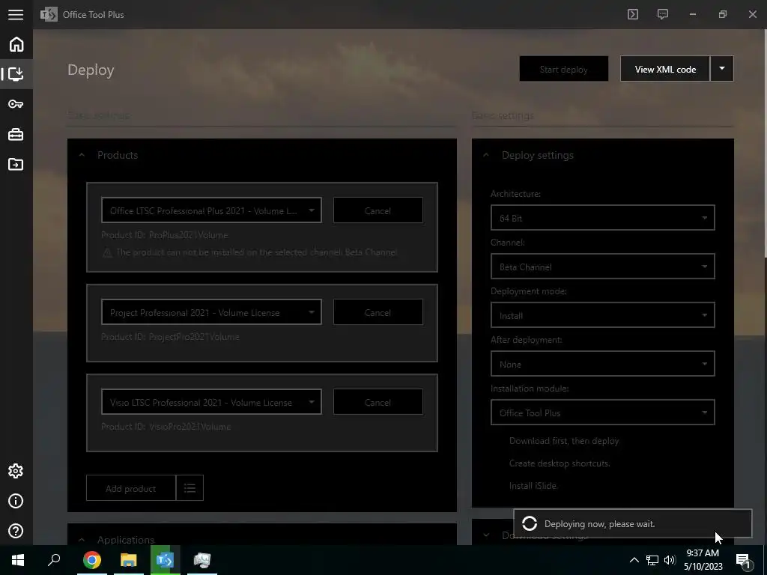Open the Activate page key icon
This screenshot has height=575, width=767.
click(x=16, y=104)
